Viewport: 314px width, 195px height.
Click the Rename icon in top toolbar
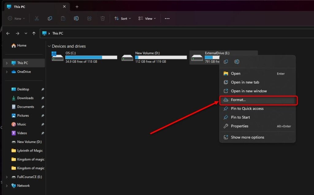76,18
